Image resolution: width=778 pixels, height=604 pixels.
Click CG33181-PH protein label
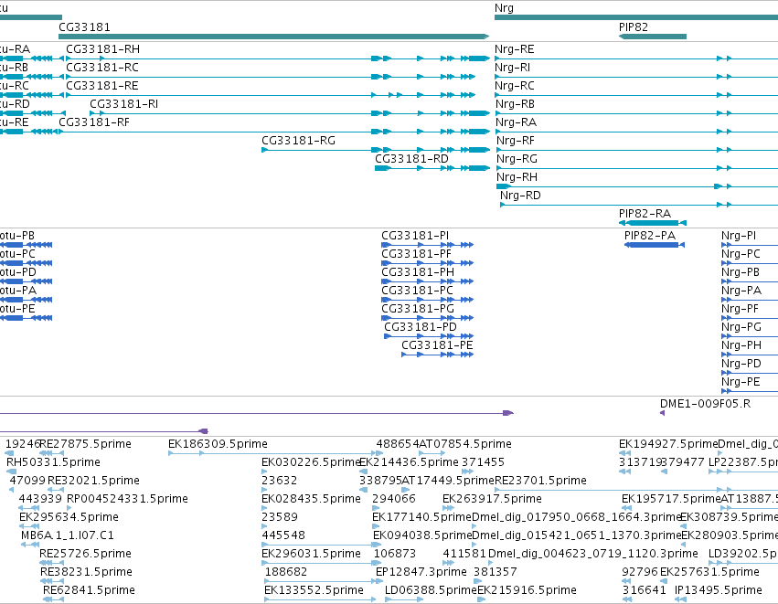point(417,272)
